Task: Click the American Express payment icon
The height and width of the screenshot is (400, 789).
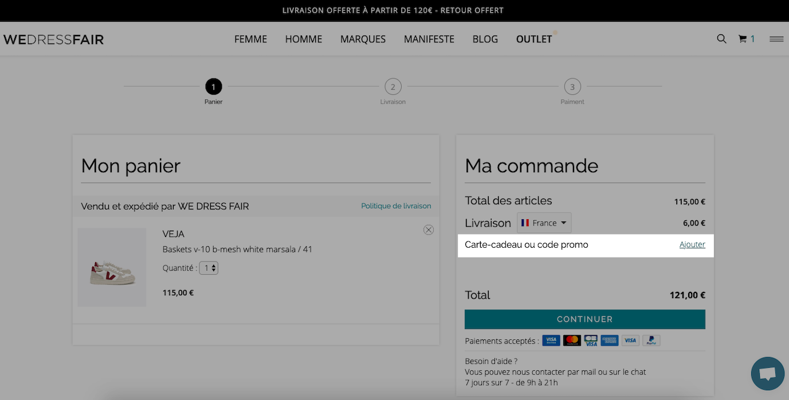Action: [x=610, y=340]
